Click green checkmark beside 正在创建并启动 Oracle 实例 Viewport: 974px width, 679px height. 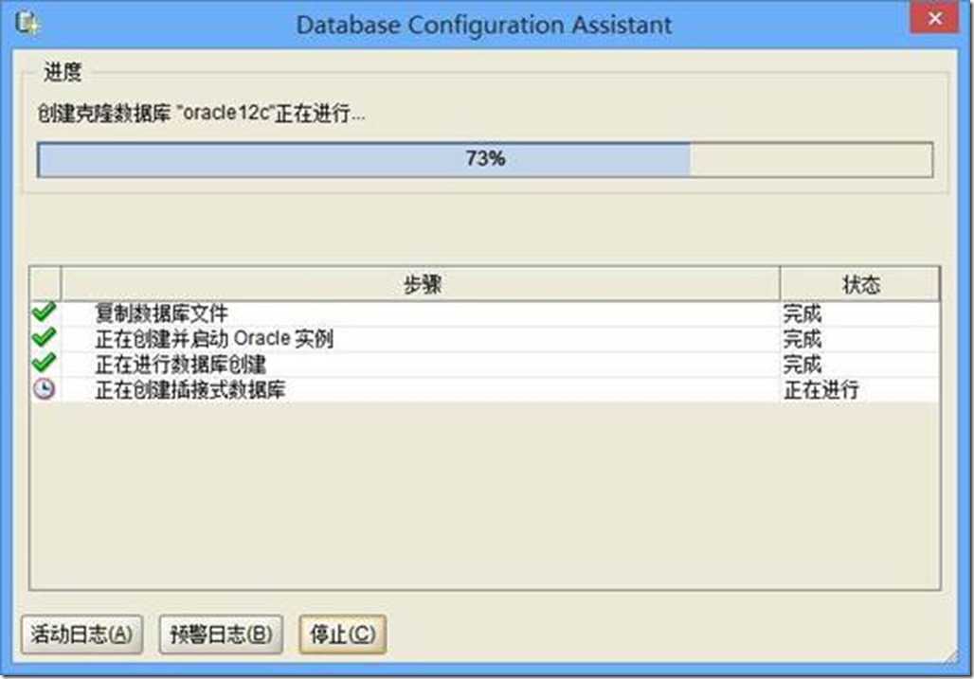click(45, 337)
